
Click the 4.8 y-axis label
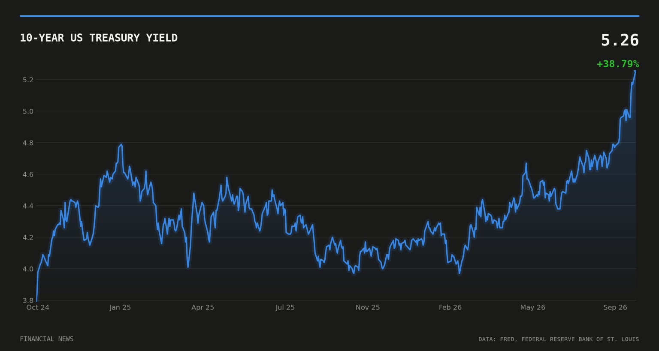pyautogui.click(x=28, y=143)
